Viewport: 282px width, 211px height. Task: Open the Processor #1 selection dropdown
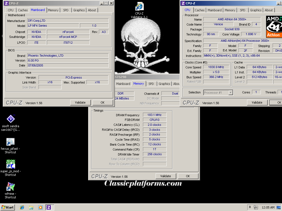point(218,93)
